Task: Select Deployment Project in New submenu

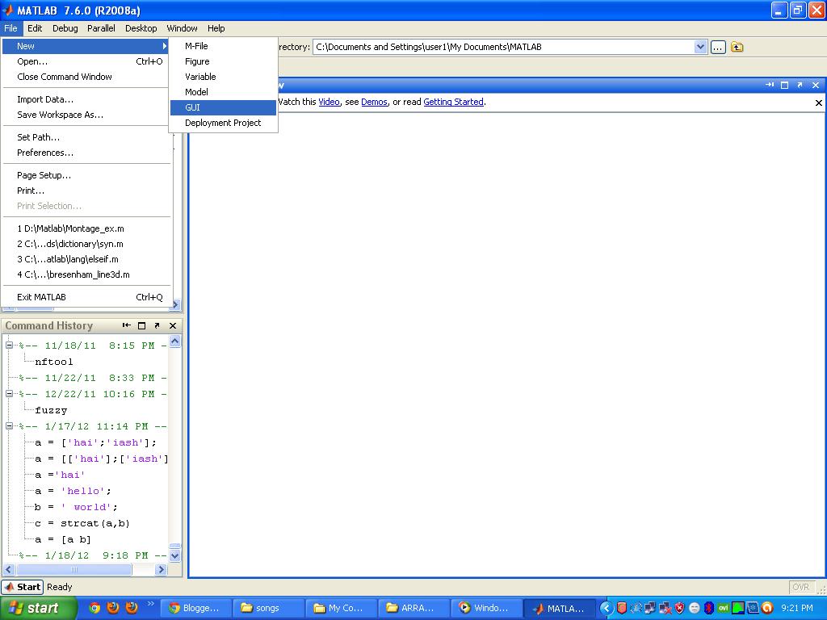Action: click(223, 123)
